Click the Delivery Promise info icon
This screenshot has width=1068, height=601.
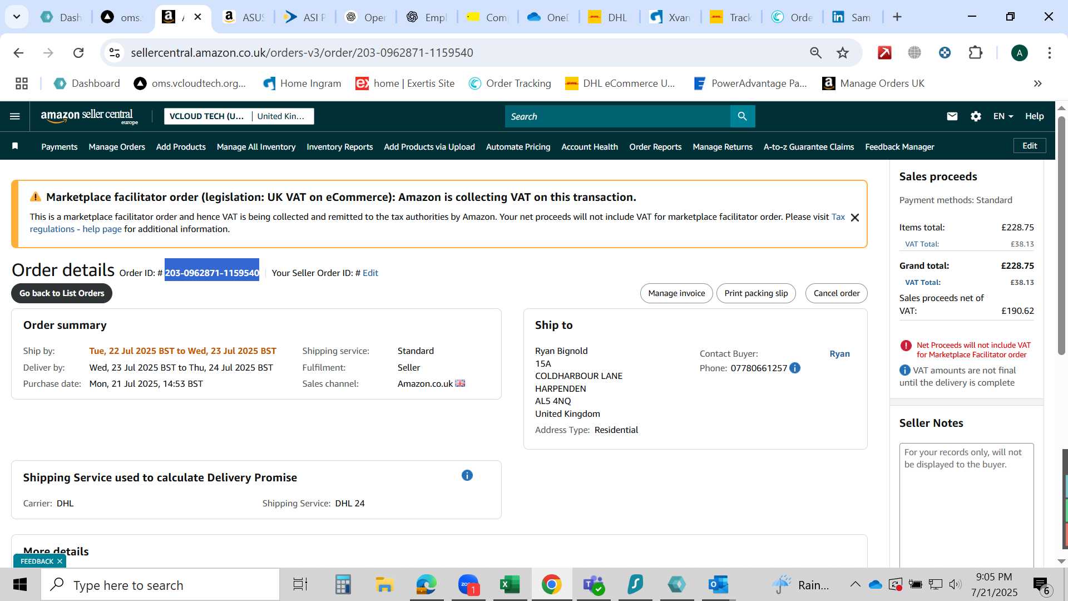467,475
